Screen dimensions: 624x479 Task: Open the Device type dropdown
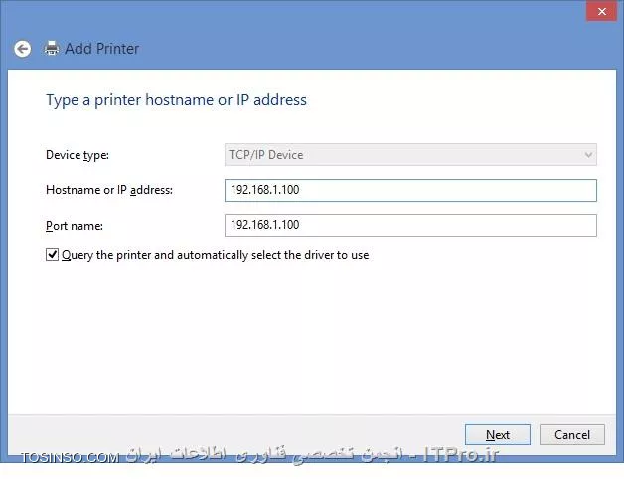410,154
